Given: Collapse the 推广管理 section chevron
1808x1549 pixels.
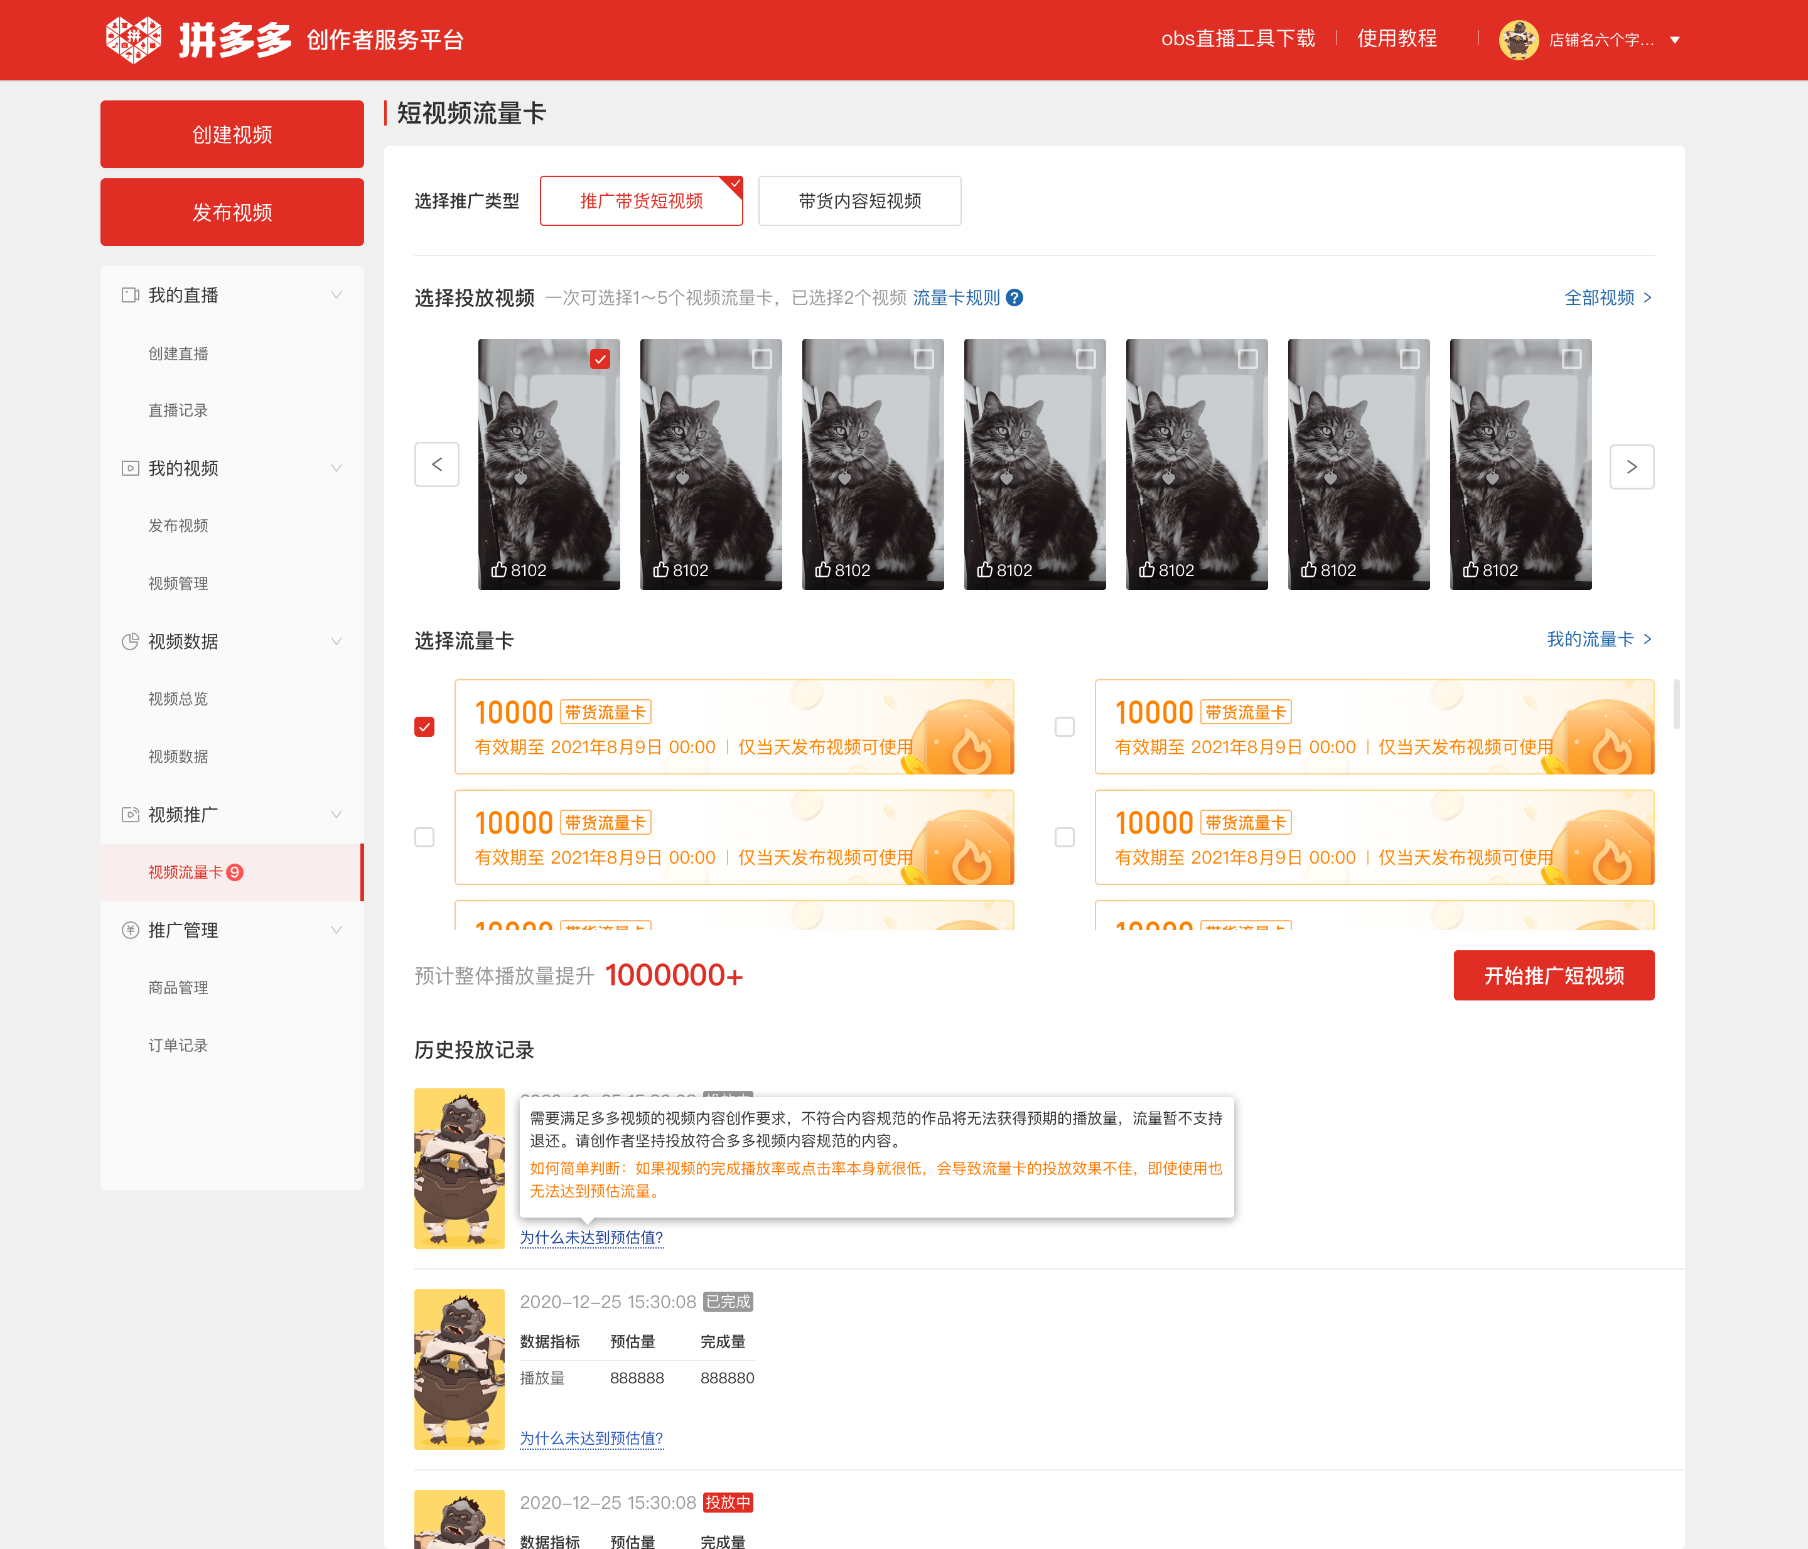Looking at the screenshot, I should point(336,930).
